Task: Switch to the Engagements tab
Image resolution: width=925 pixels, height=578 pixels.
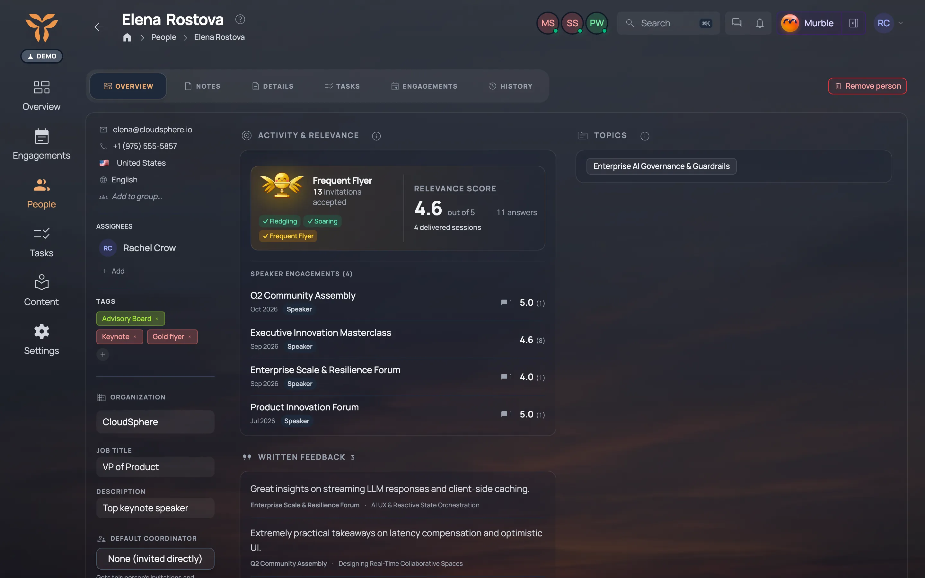Action: pos(424,86)
